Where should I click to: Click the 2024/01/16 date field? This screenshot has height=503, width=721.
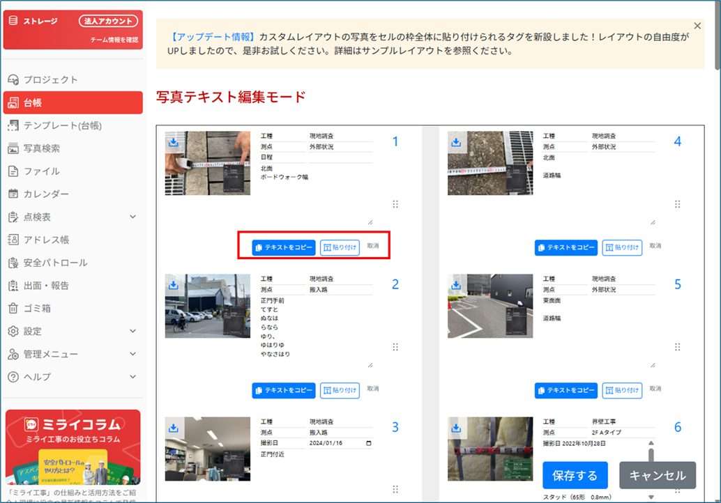click(340, 443)
